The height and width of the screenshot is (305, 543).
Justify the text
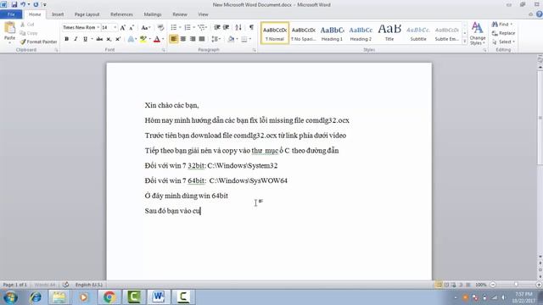[x=202, y=39]
